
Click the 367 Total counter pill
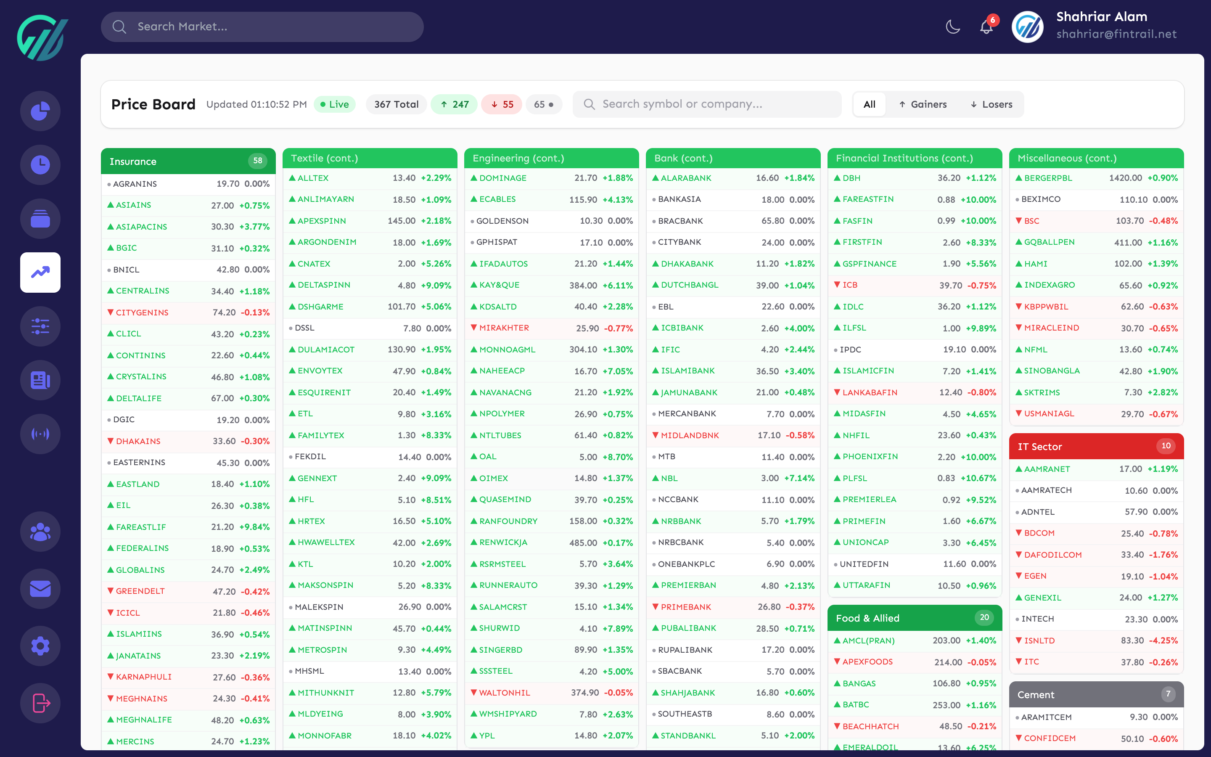[x=397, y=104]
